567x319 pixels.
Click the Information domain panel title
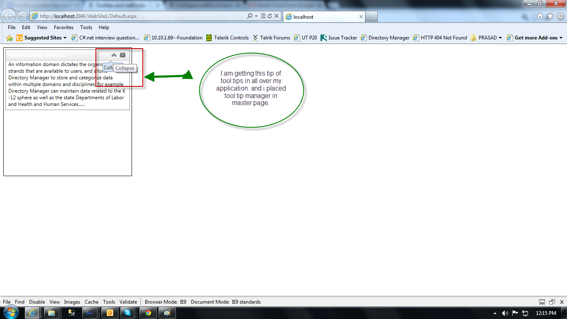point(37,55)
